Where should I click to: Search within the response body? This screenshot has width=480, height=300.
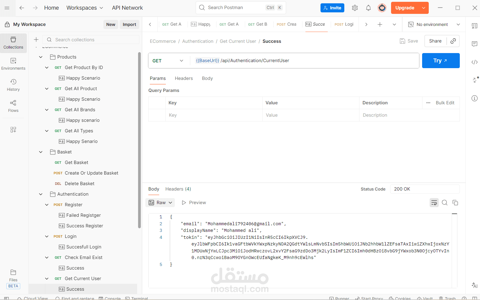click(445, 203)
